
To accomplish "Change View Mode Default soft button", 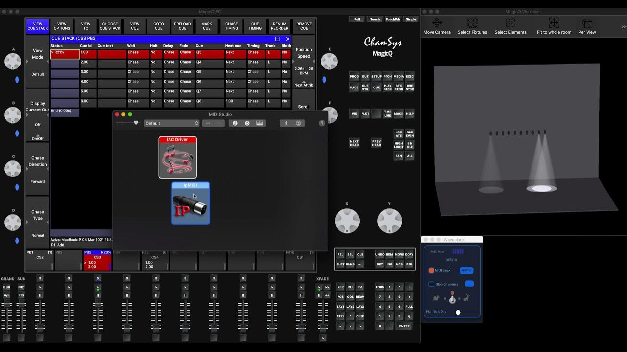I will [38, 61].
